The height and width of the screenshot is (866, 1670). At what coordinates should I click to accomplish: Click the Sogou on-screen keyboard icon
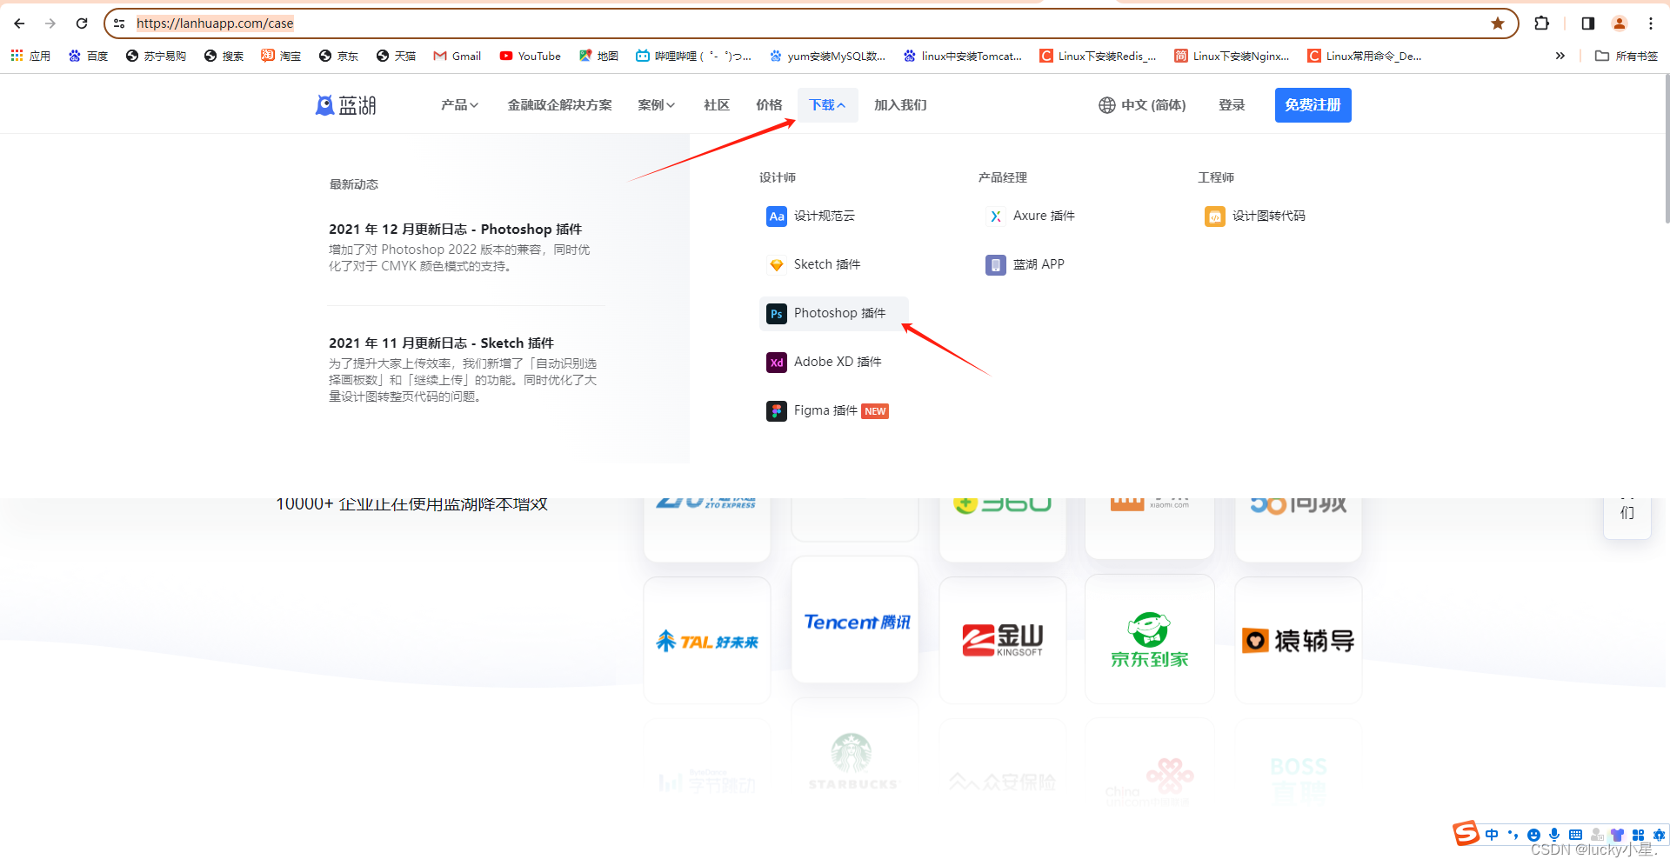click(x=1575, y=835)
